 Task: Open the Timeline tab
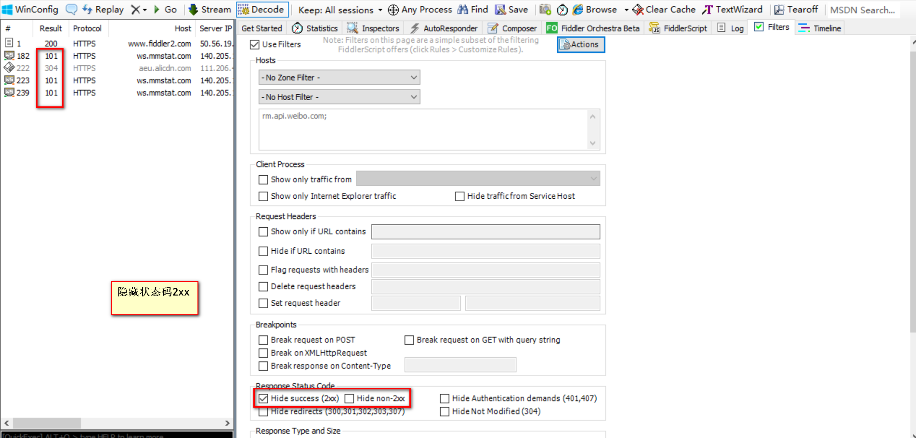point(820,28)
